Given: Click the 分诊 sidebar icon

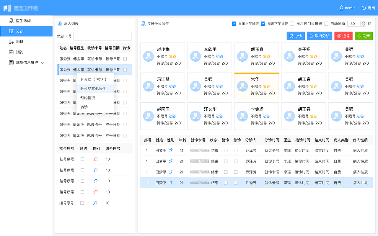Looking at the screenshot, I should [11, 31].
